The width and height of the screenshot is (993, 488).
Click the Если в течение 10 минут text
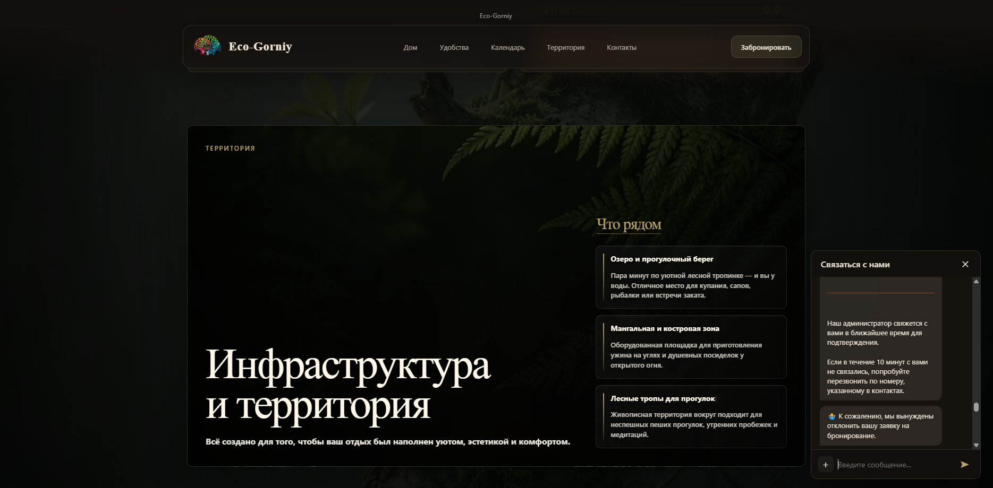click(x=877, y=377)
